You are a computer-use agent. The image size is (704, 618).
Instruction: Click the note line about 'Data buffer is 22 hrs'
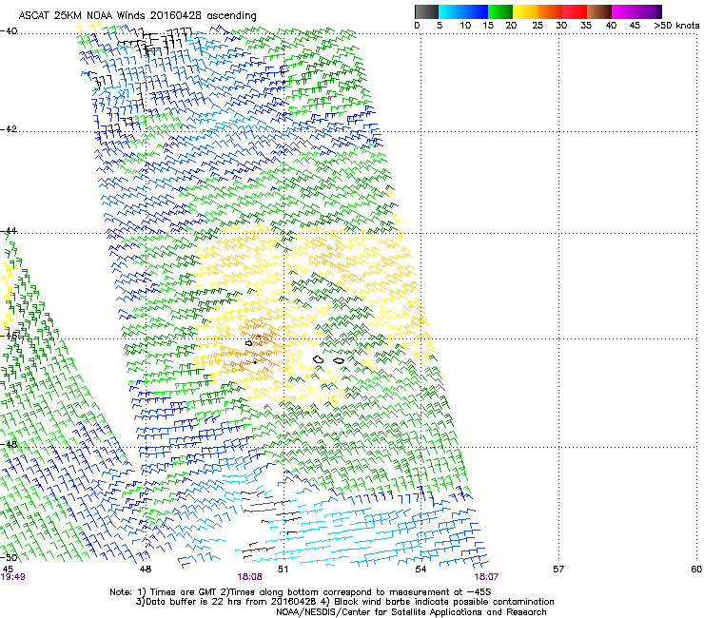tap(344, 602)
